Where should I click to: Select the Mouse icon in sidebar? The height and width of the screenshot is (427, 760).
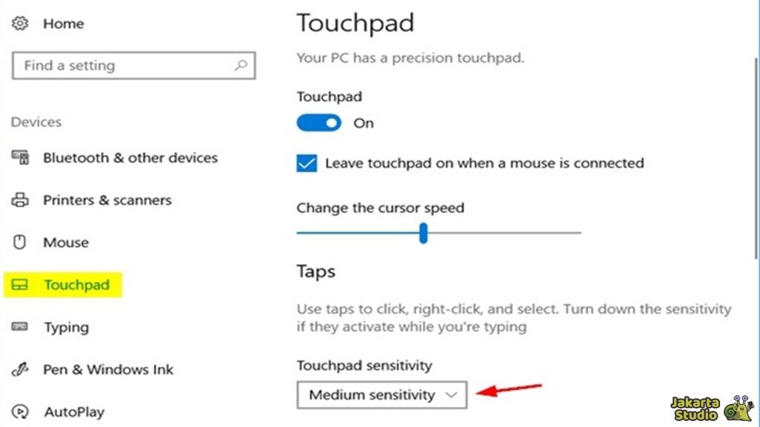point(20,242)
